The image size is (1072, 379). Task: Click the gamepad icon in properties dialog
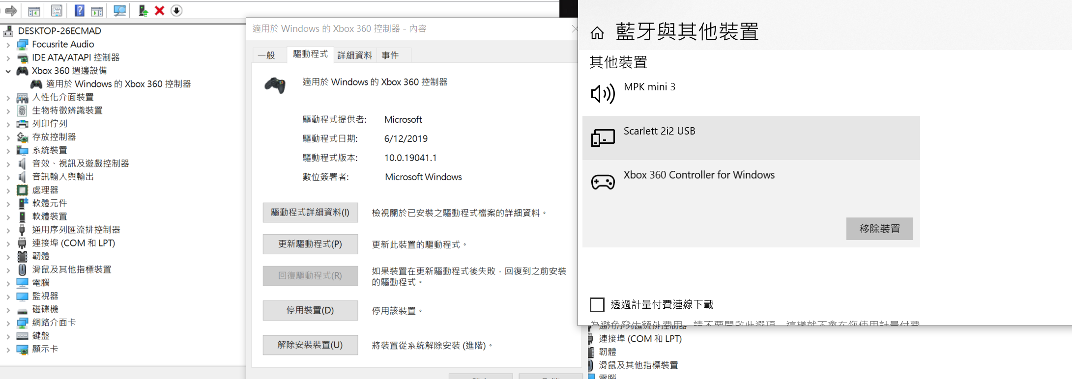coord(275,85)
